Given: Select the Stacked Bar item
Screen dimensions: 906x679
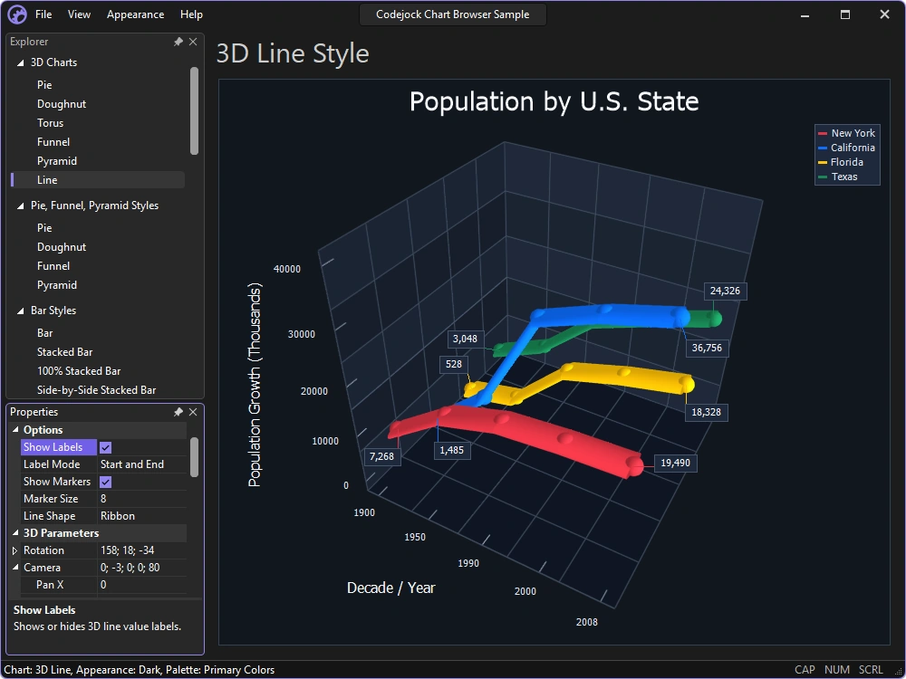Looking at the screenshot, I should click(64, 352).
